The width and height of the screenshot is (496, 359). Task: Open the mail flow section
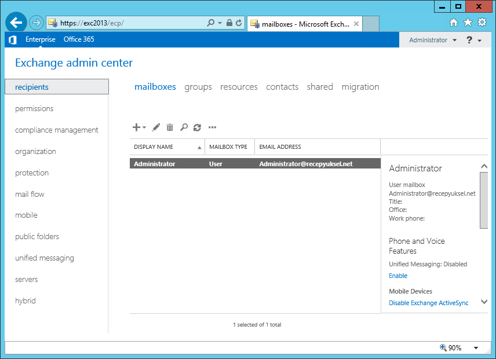[30, 195]
